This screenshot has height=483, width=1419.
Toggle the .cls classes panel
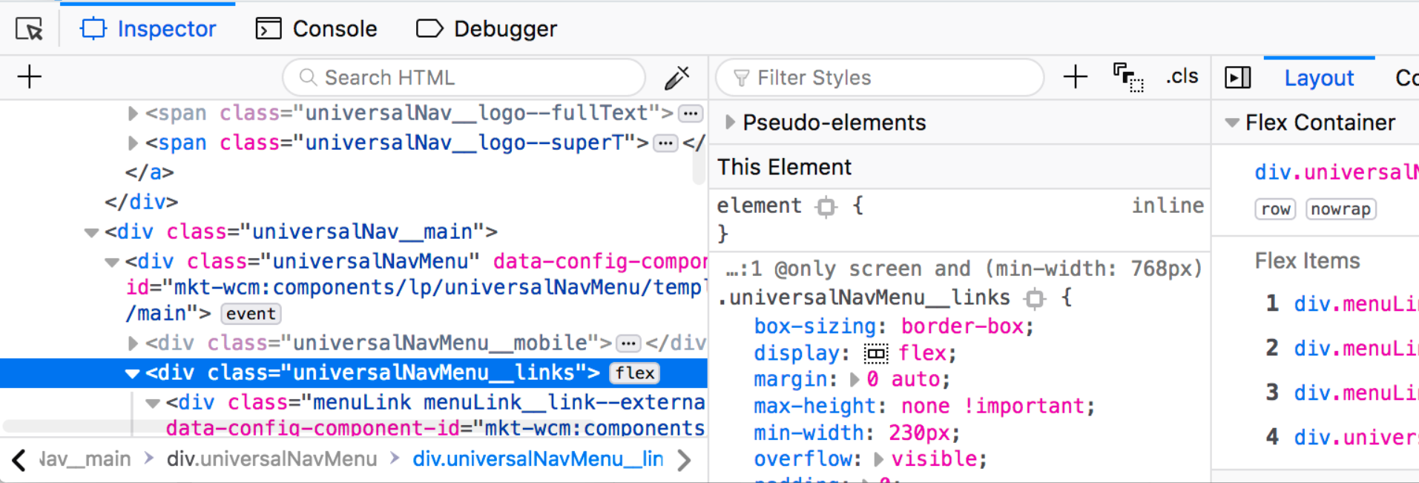pos(1182,77)
